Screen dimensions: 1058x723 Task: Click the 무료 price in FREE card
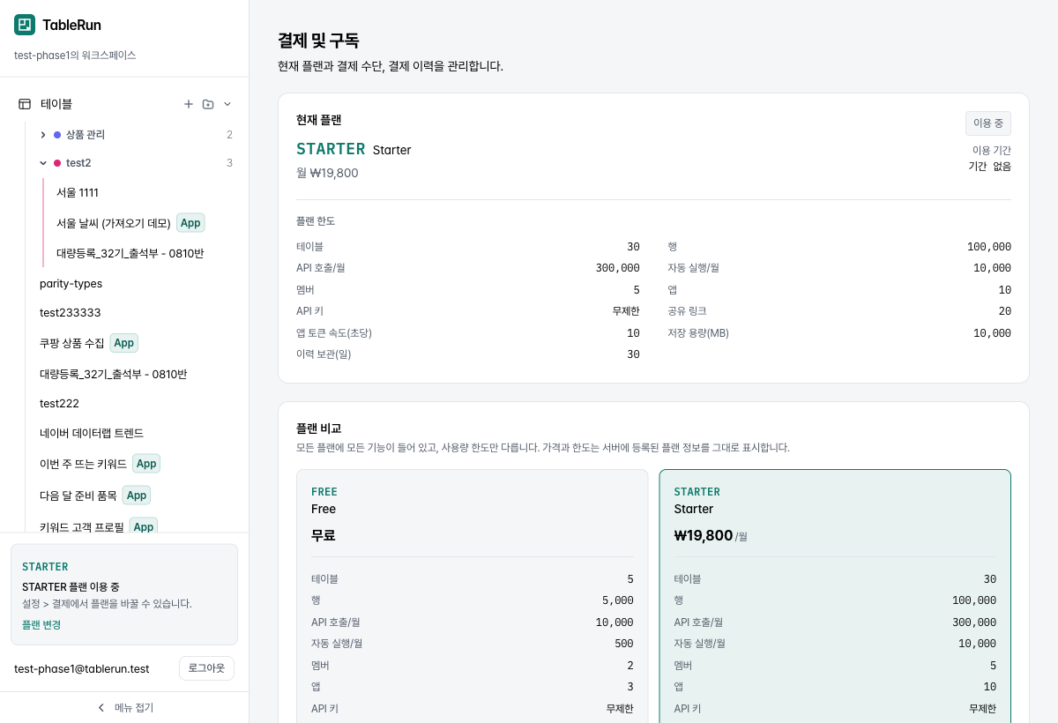[324, 535]
